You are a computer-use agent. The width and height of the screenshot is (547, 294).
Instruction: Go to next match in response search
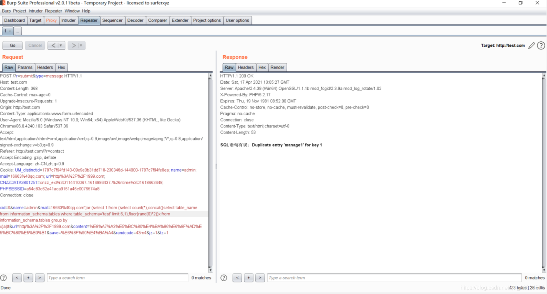coord(260,277)
